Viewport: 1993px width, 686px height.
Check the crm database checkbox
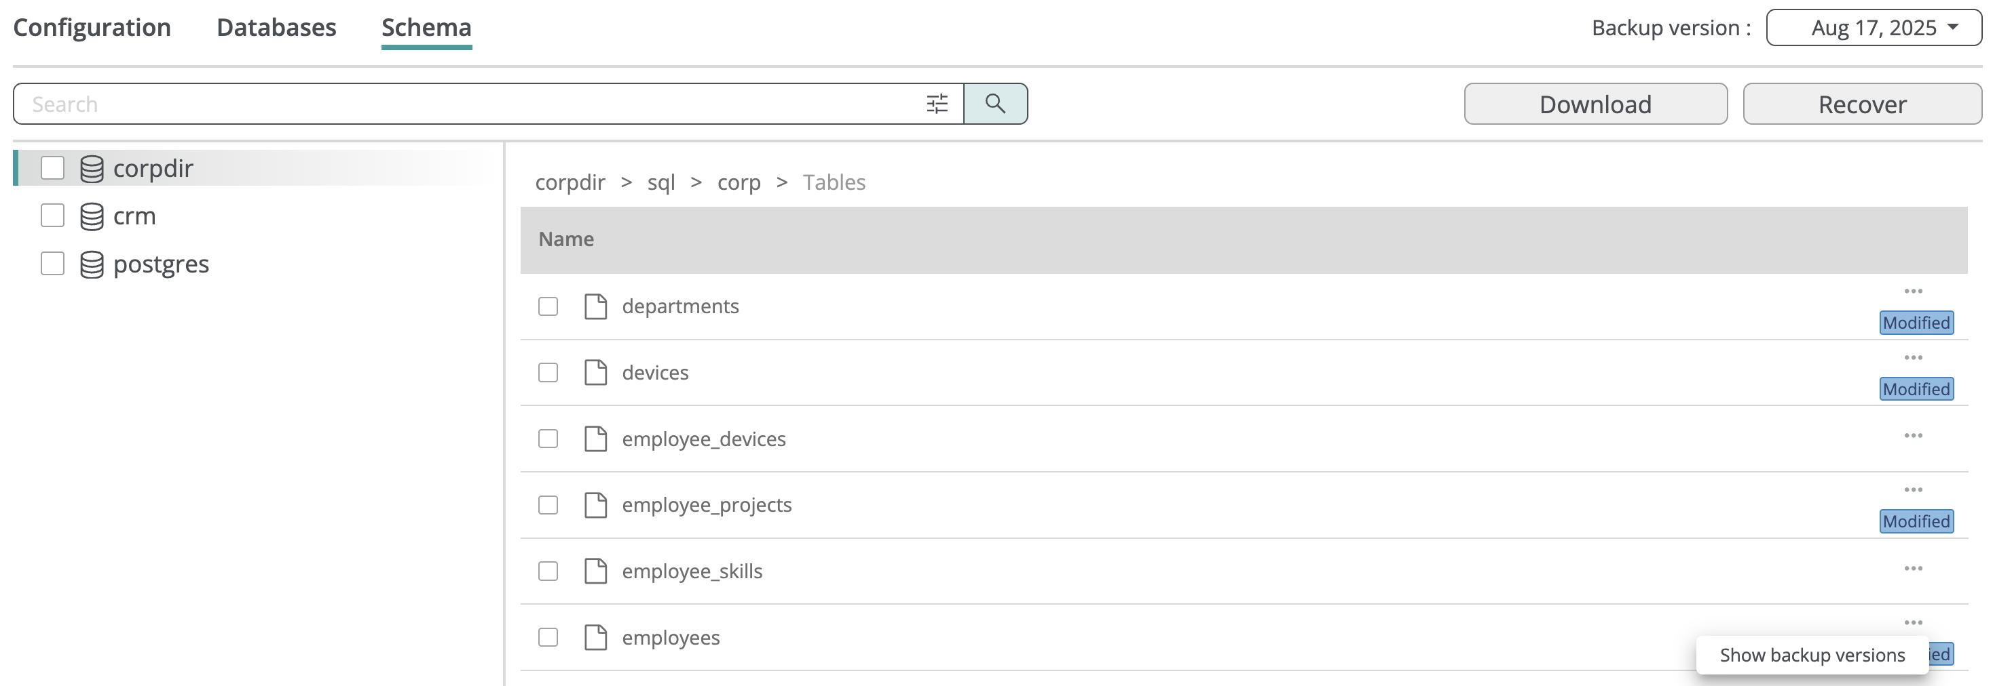coord(53,216)
